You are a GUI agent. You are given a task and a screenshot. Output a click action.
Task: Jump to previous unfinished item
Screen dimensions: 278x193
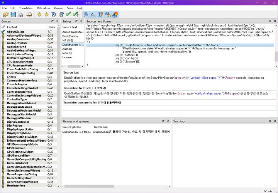point(54,14)
